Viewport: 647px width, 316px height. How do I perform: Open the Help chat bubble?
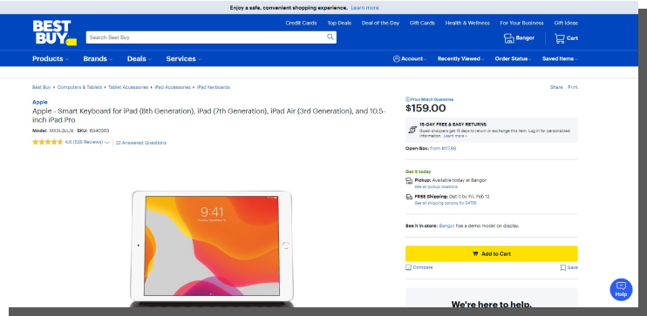[621, 289]
